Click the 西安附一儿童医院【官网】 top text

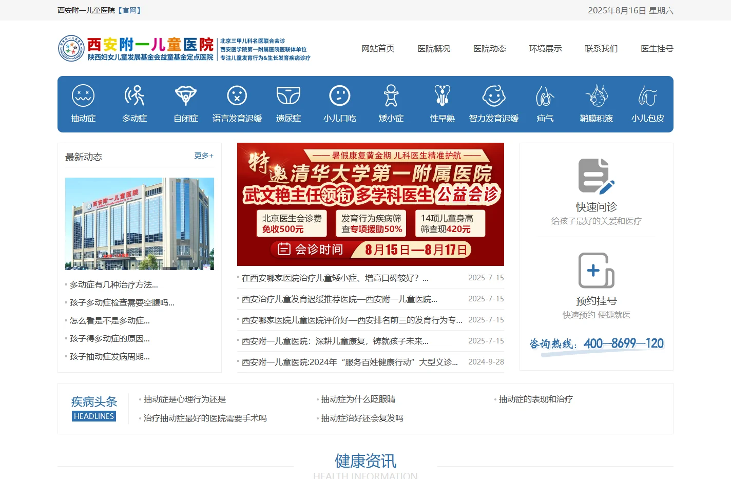[x=100, y=10]
